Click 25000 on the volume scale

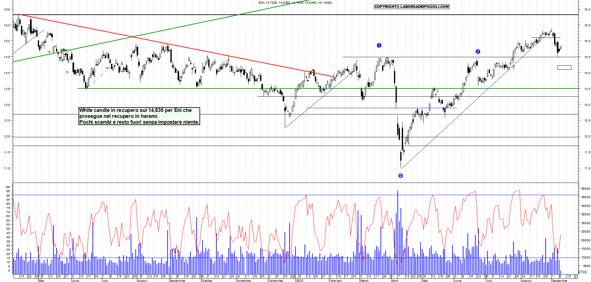[x=586, y=232]
